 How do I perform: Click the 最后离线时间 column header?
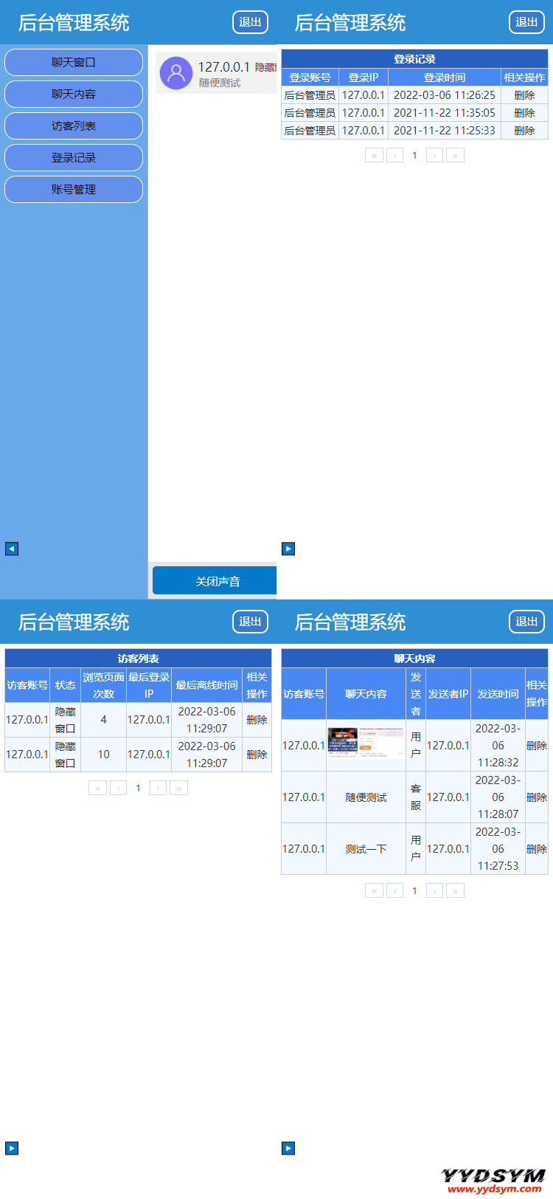click(x=206, y=685)
